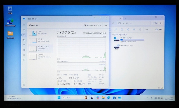179x108 pixels.
Task: Select Disk 0 (C:) performance entry
Action: (41, 48)
